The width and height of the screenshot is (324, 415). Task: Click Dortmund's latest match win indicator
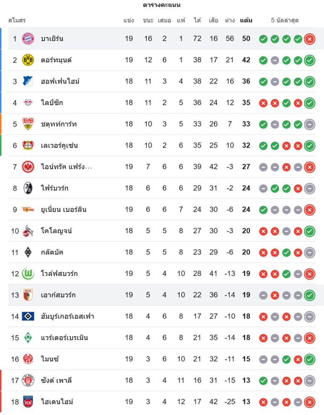click(x=309, y=60)
